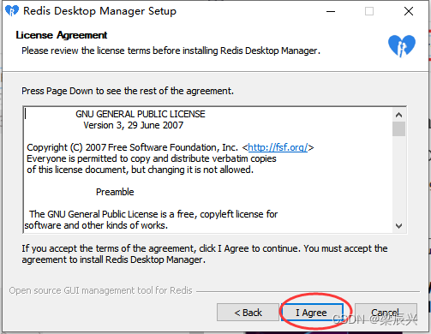Click the Press Page Down instruction text
This screenshot has width=431, height=334.
(128, 91)
